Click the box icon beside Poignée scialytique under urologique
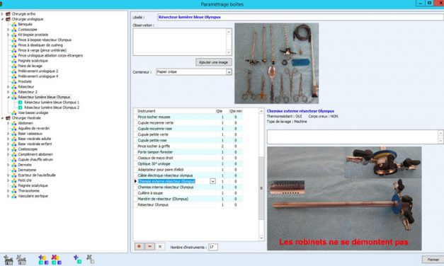This screenshot has height=266, width=444. (14, 61)
